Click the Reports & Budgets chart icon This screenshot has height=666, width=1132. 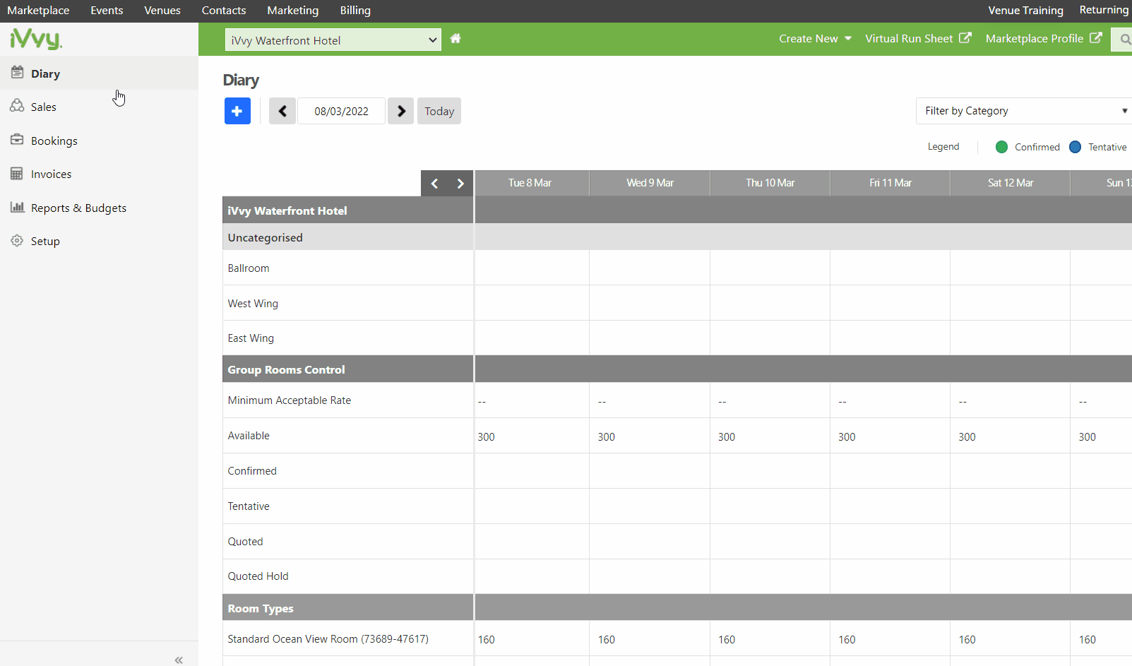(17, 207)
